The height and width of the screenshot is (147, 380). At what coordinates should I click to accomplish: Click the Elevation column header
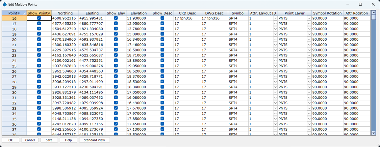coord(139,13)
